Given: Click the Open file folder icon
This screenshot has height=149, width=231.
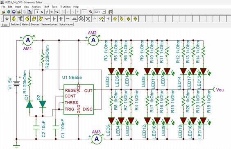Looking at the screenshot, I should coord(4,12).
